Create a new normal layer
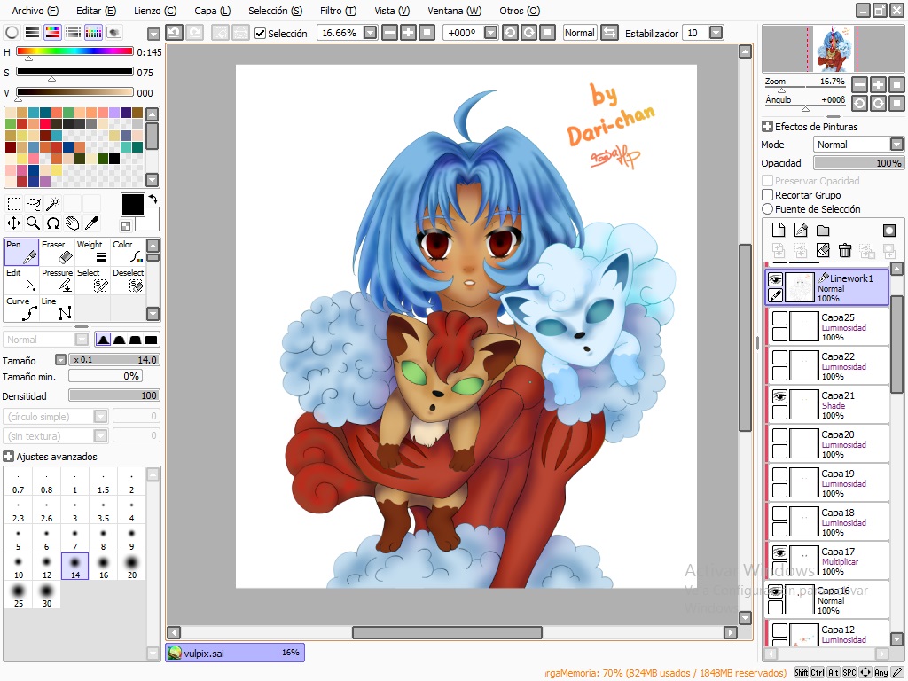Image resolution: width=908 pixels, height=681 pixels. click(x=779, y=230)
